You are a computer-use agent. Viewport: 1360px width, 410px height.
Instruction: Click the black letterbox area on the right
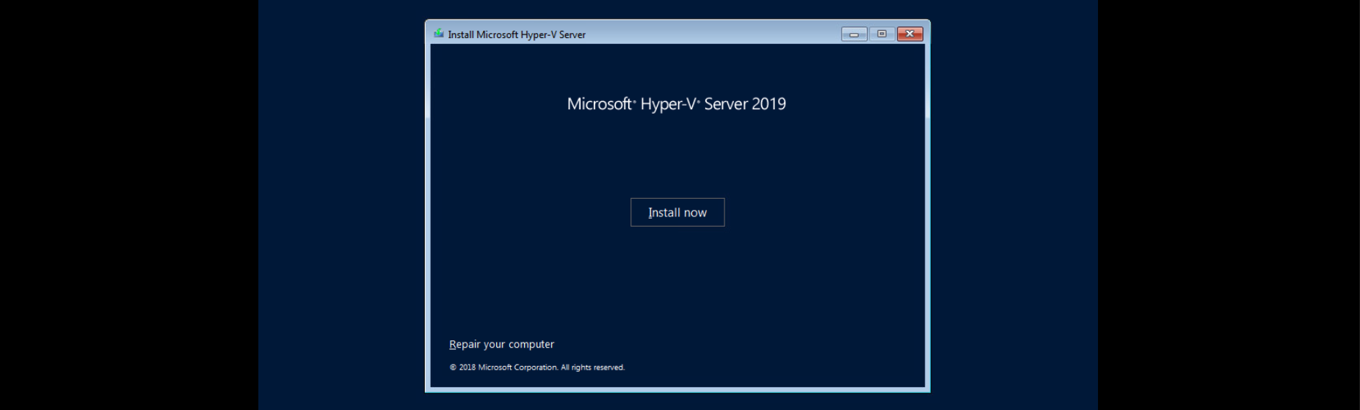[x=1229, y=205]
